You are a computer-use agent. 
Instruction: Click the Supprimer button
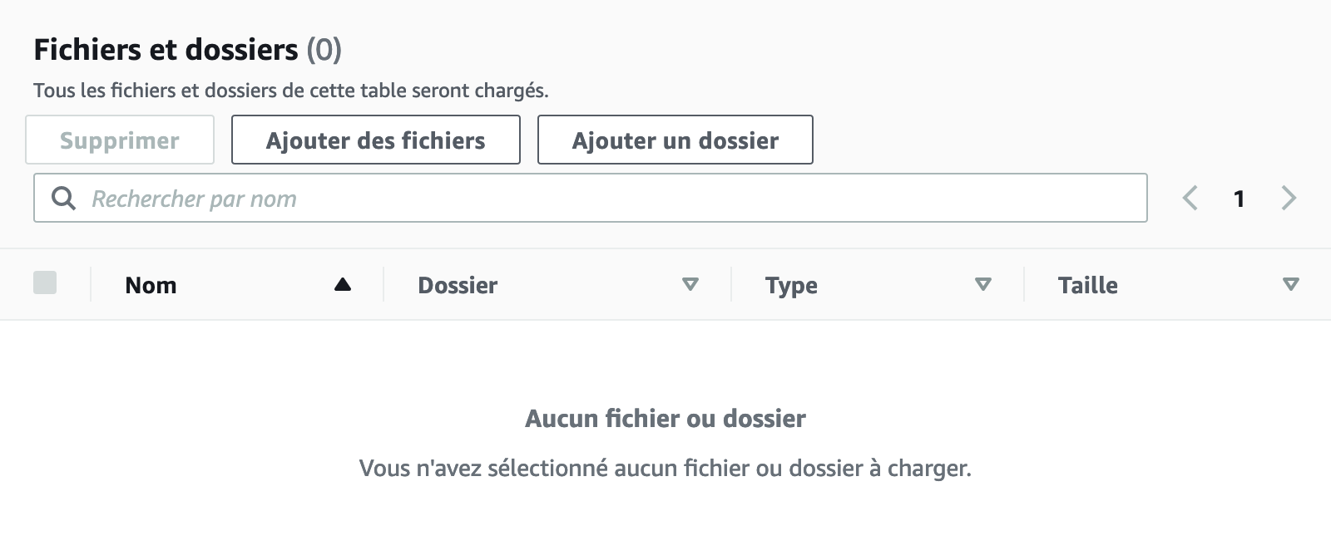(x=120, y=140)
